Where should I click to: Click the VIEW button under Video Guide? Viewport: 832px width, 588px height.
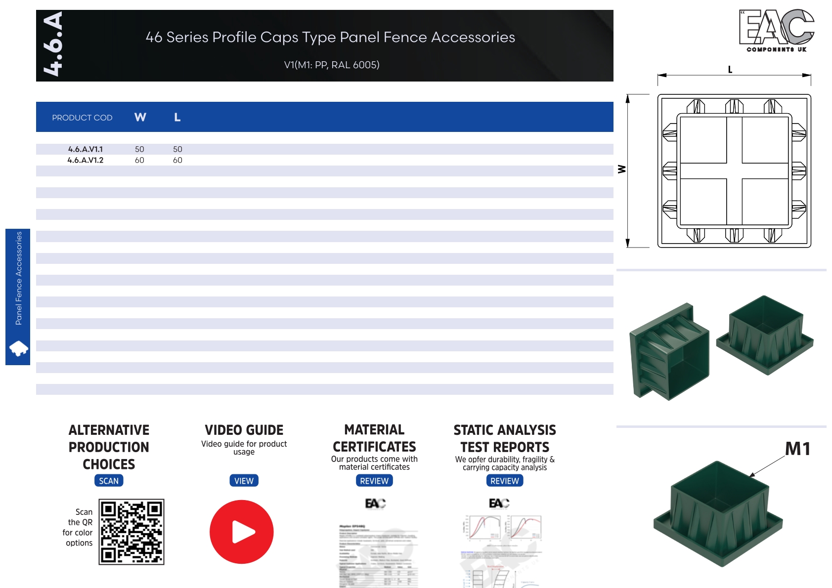[x=244, y=481]
